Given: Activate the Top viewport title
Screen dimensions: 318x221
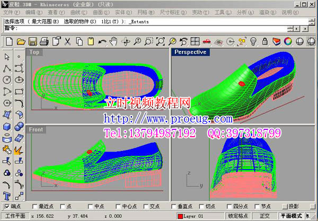Looking at the screenshot, I should tap(34, 52).
